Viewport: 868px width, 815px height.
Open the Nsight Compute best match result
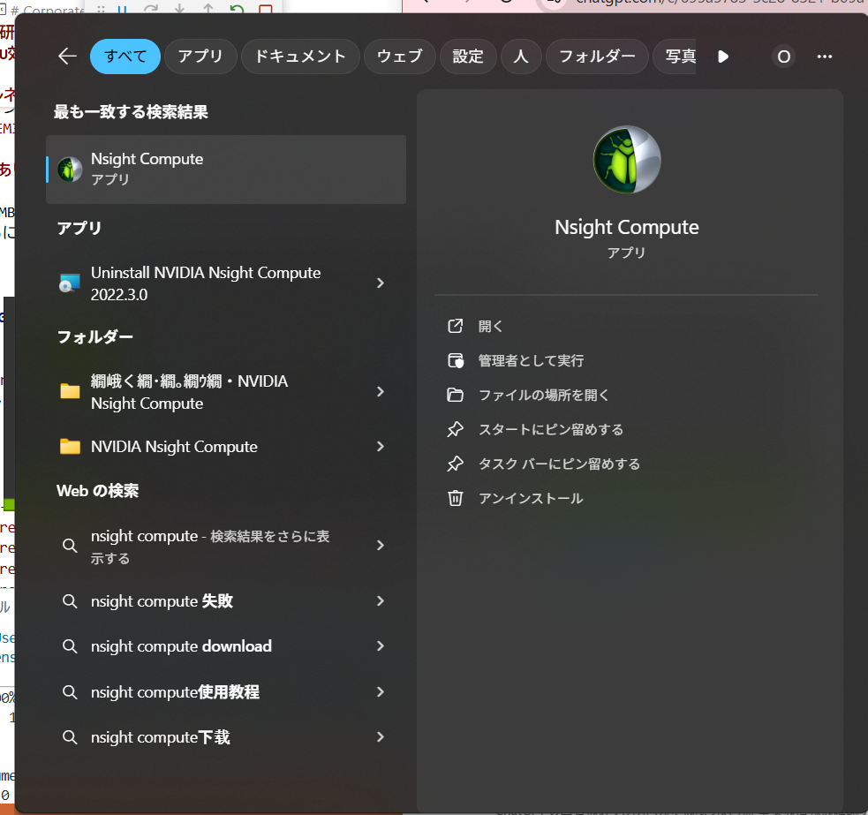(x=226, y=170)
